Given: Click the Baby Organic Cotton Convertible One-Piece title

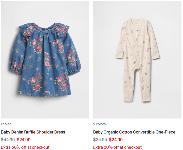Looking at the screenshot, I should [x=134, y=132].
